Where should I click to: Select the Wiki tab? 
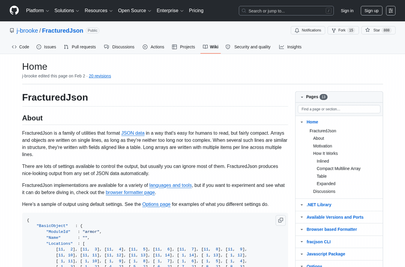pyautogui.click(x=211, y=47)
